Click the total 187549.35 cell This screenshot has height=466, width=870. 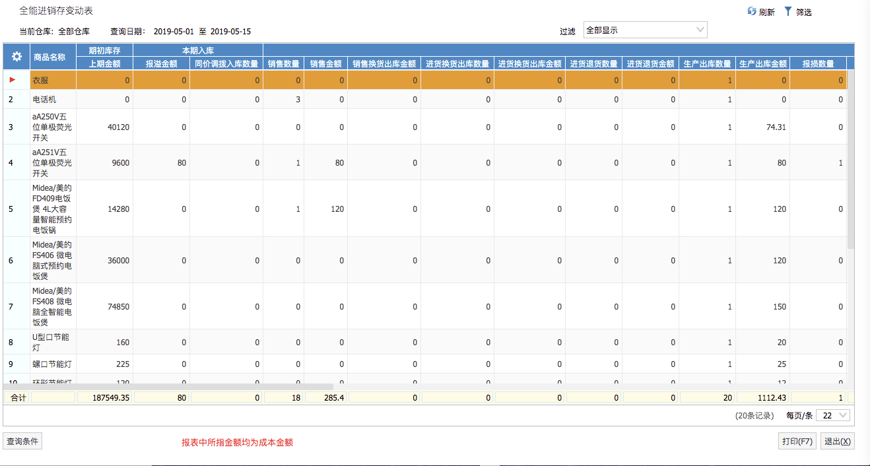pyautogui.click(x=104, y=397)
